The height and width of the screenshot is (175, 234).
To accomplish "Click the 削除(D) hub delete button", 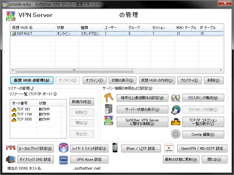I will [x=214, y=80].
